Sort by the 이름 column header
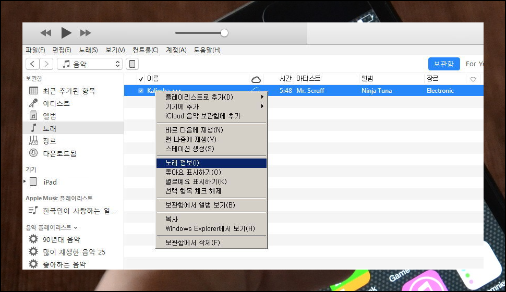Viewport: 506px width, 292px height. click(x=153, y=78)
